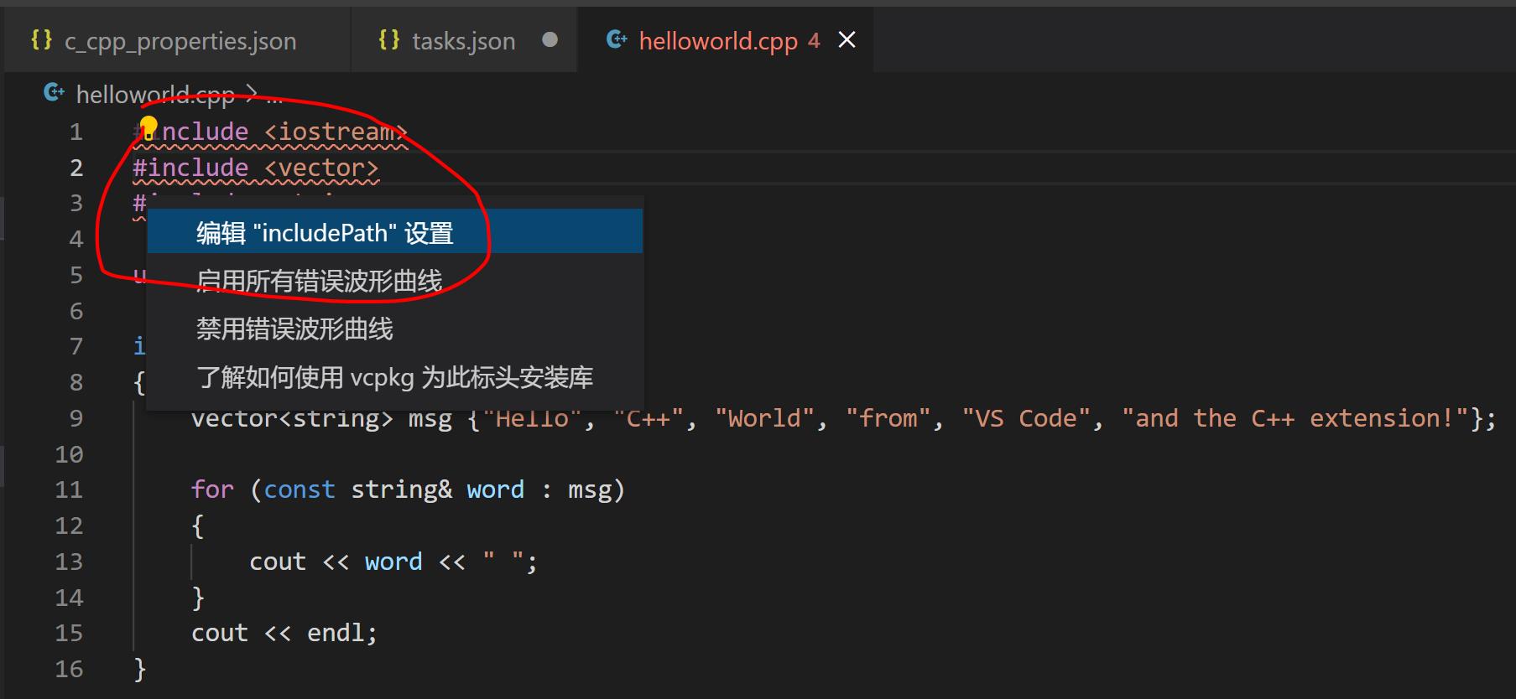1516x699 pixels.
Task: Click helloworld.cpp in the breadcrumb path
Action: (155, 95)
